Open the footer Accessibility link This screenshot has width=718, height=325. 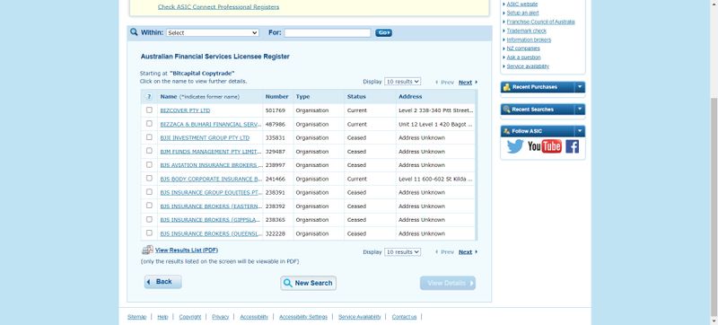click(254, 317)
